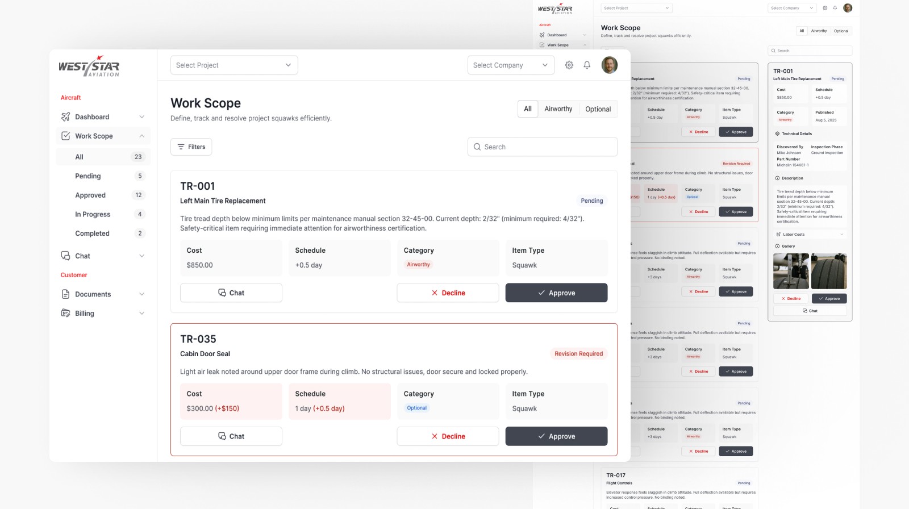909x509 pixels.
Task: Decline squawk TR-035 Cabin Door Seal
Action: (x=448, y=436)
